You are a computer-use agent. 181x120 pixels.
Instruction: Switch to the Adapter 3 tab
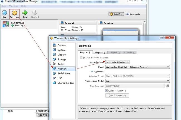(114, 52)
